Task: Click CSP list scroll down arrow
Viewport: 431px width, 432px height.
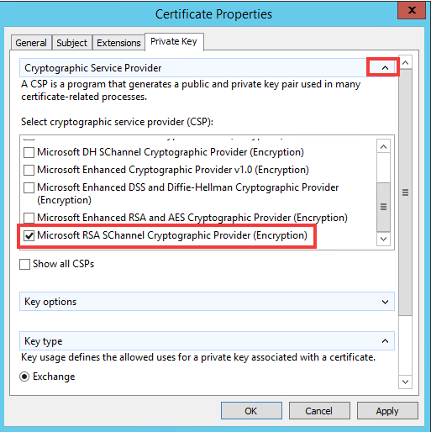Action: [x=383, y=239]
